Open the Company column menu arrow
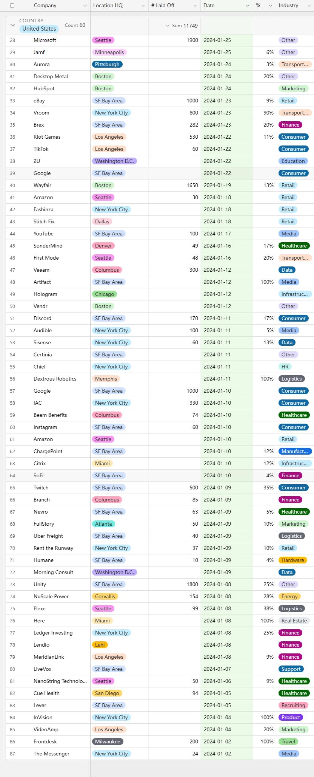The image size is (314, 777). coord(85,6)
